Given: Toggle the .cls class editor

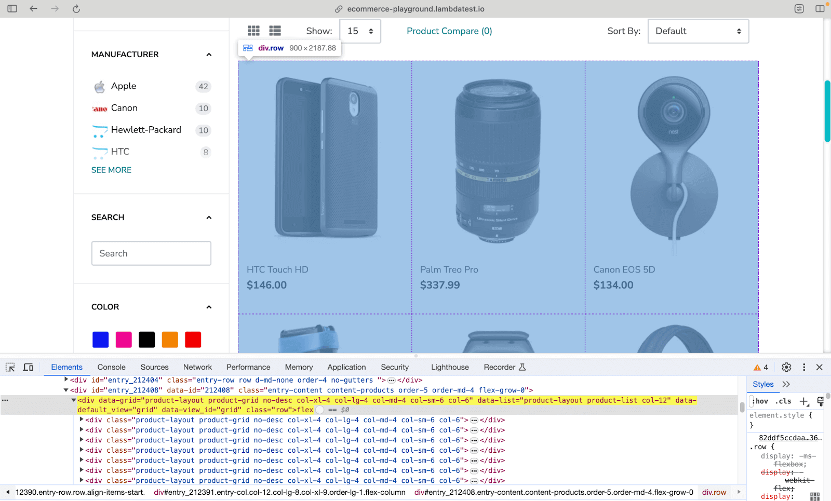Looking at the screenshot, I should point(784,401).
